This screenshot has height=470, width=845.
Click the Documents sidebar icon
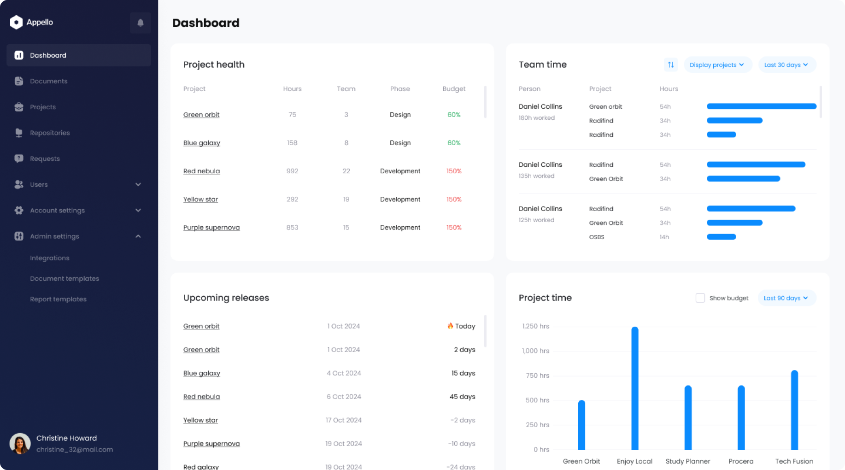coord(19,81)
